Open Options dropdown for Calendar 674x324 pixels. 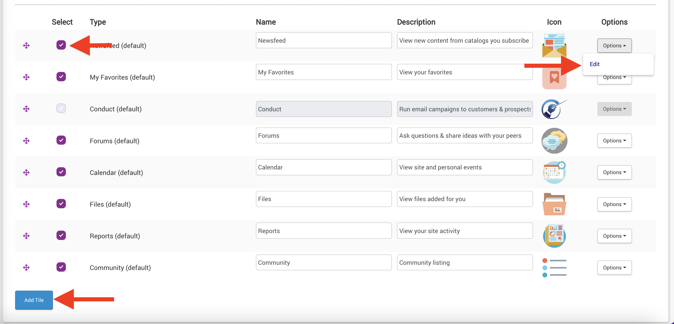[x=614, y=172]
